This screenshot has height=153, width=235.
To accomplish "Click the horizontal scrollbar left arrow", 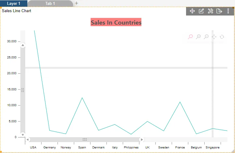I will tap(28, 140).
